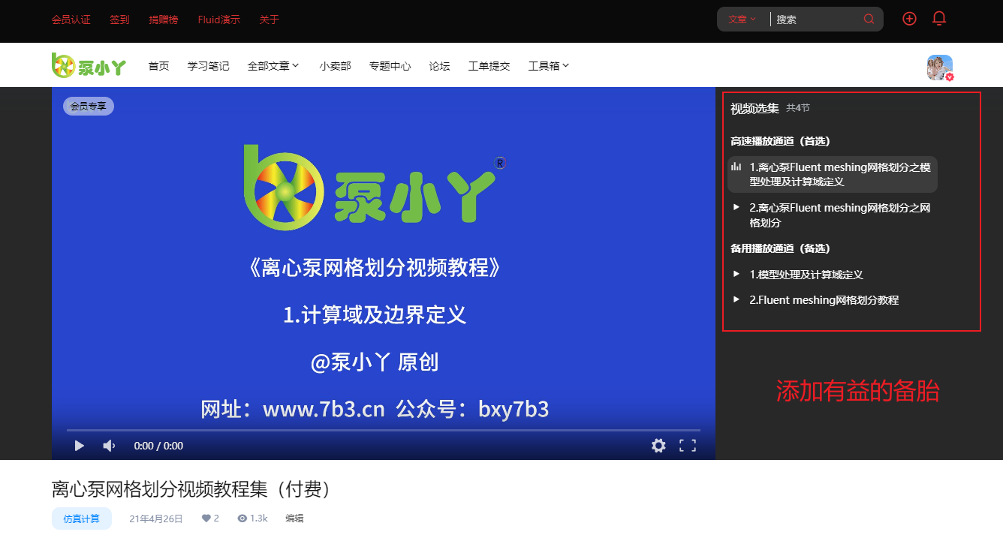
Task: Click the video progress bar
Action: click(x=383, y=430)
